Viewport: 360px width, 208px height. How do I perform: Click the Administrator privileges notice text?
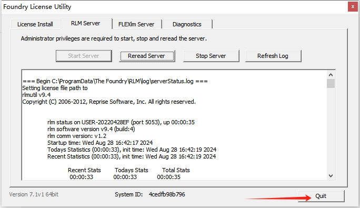[x=114, y=38]
